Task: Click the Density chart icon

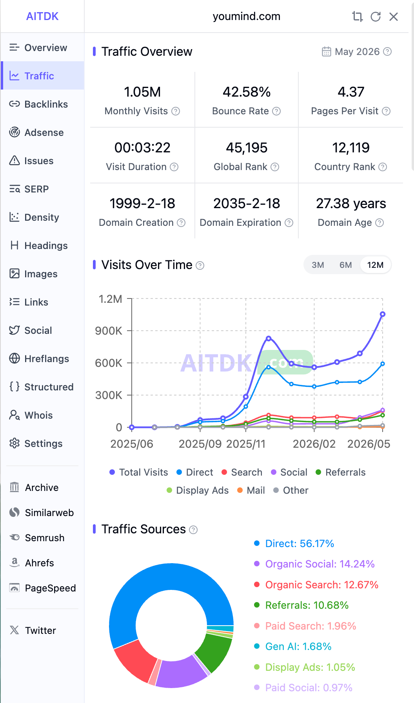Action: [15, 217]
